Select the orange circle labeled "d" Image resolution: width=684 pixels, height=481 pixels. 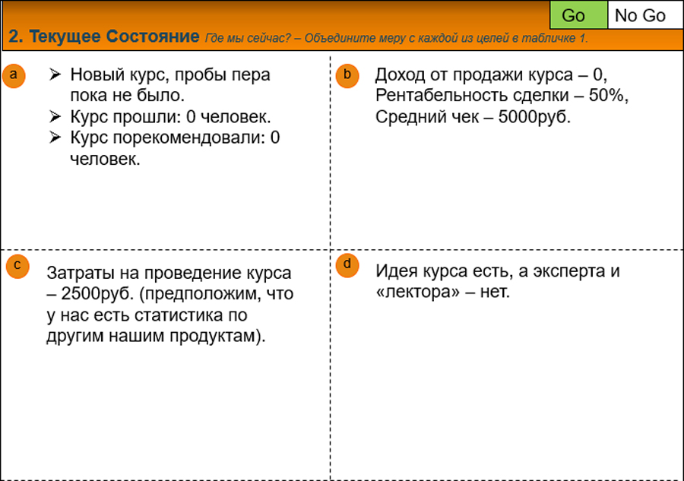tap(347, 264)
